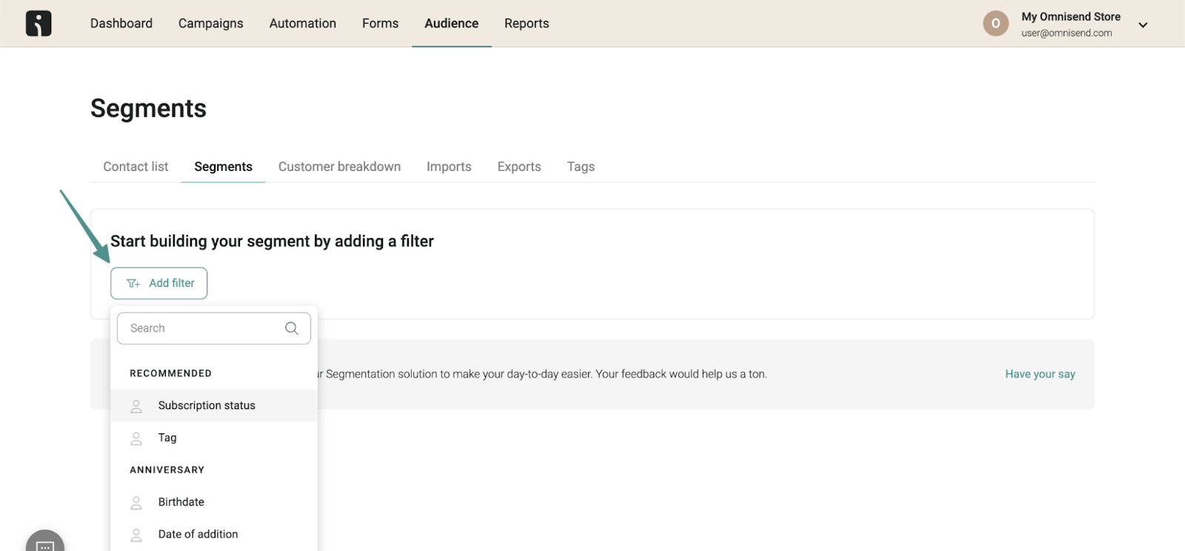Click My Omnisend Store account name
Viewport: 1185px width, 551px height.
[x=1071, y=17]
